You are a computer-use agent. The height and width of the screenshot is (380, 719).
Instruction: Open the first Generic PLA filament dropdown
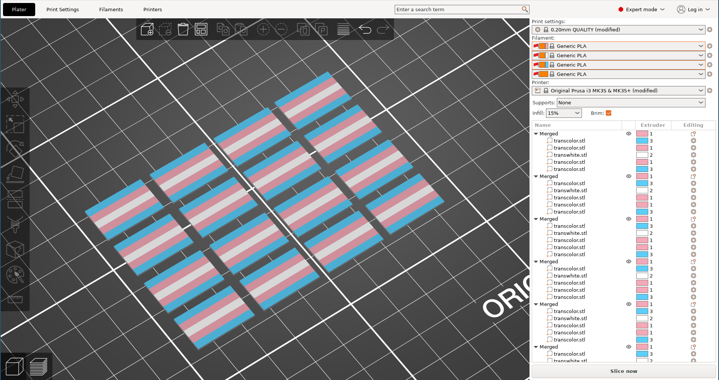tap(619, 46)
